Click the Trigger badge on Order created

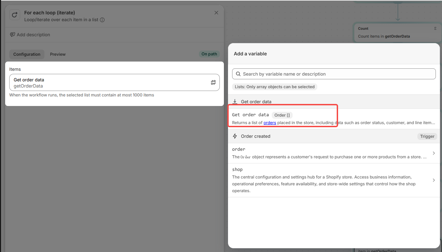coord(427,136)
